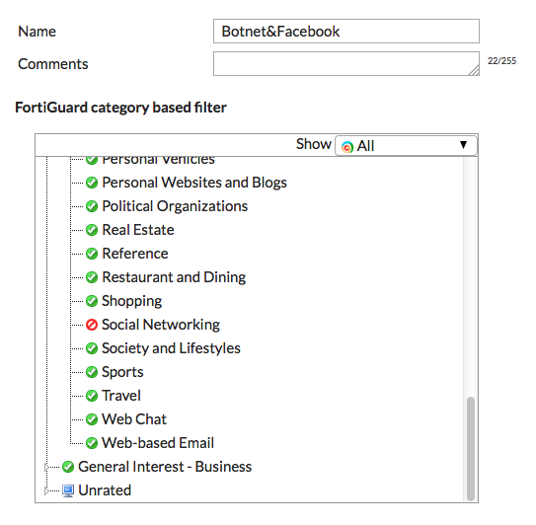Open the Show All filter dropdown

tap(406, 146)
